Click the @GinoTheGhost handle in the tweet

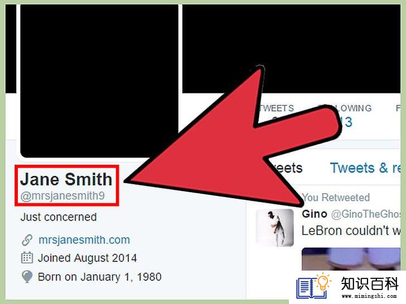pyautogui.click(x=366, y=214)
